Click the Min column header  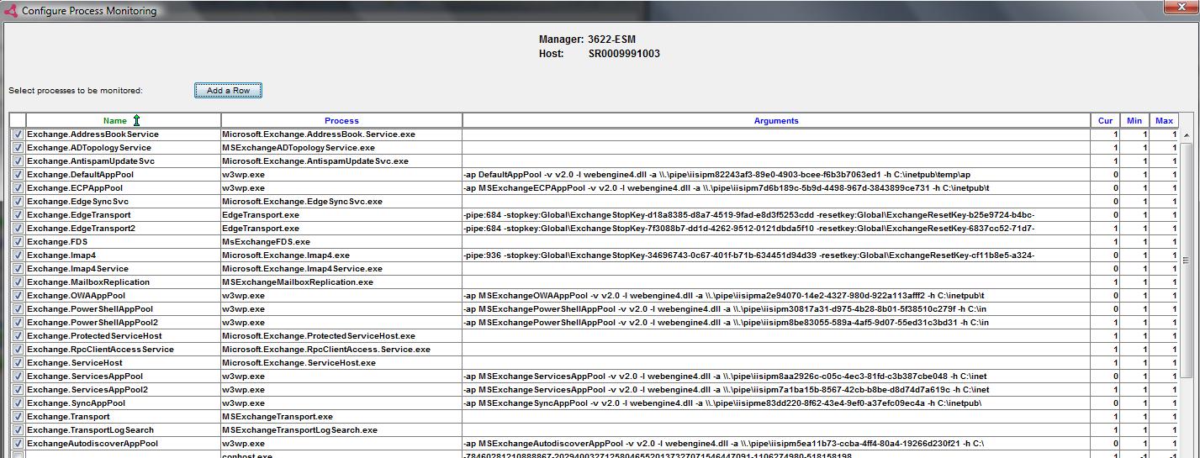(x=1134, y=121)
